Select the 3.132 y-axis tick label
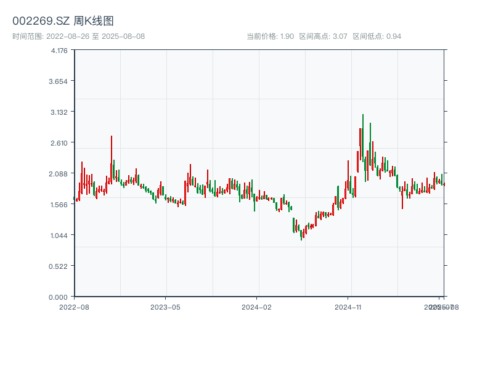 59,112
